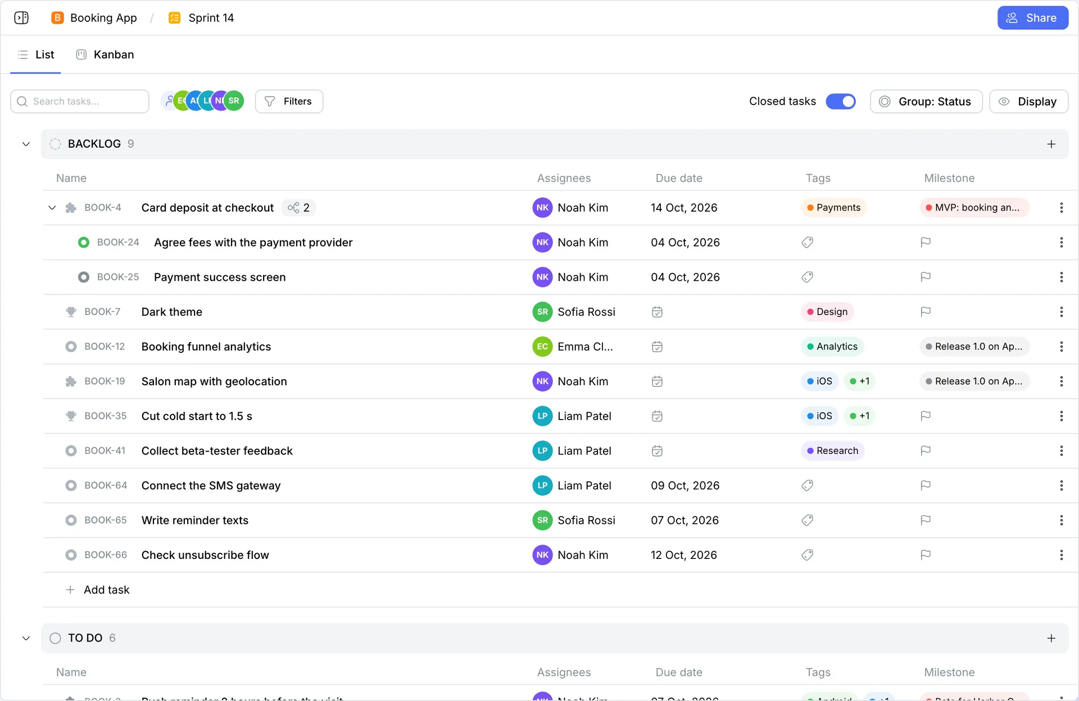Add a tag to Write reminder texts
Viewport: 1079px width, 701px height.
pos(807,521)
